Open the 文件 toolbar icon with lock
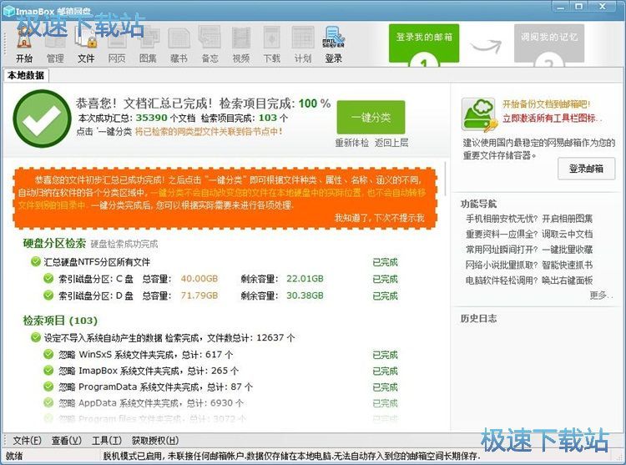 tap(86, 45)
